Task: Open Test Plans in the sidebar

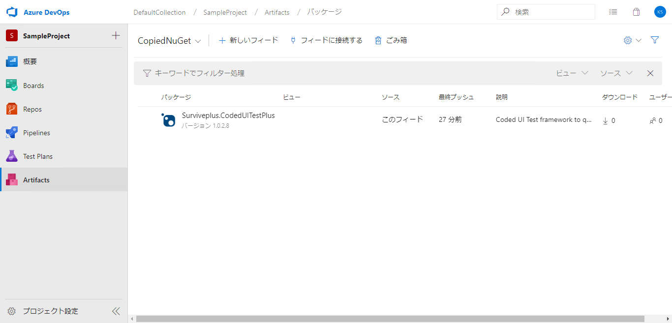Action: [x=38, y=156]
